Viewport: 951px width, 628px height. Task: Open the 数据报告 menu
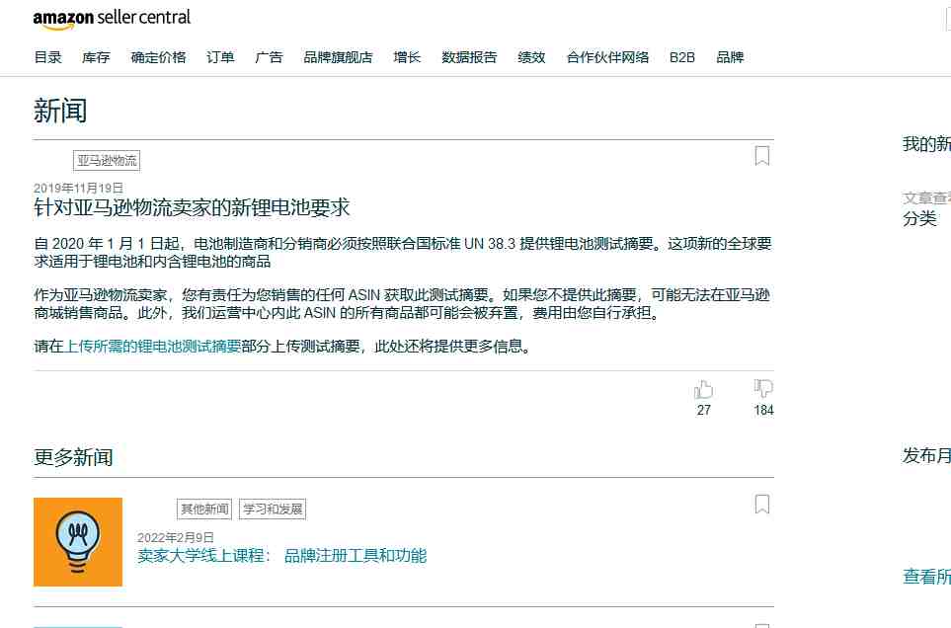[469, 57]
